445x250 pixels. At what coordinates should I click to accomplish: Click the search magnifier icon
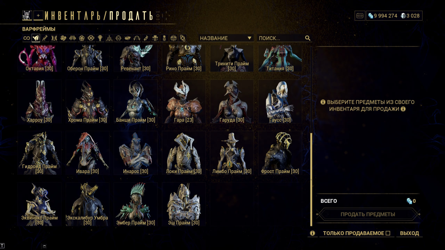pyautogui.click(x=307, y=38)
